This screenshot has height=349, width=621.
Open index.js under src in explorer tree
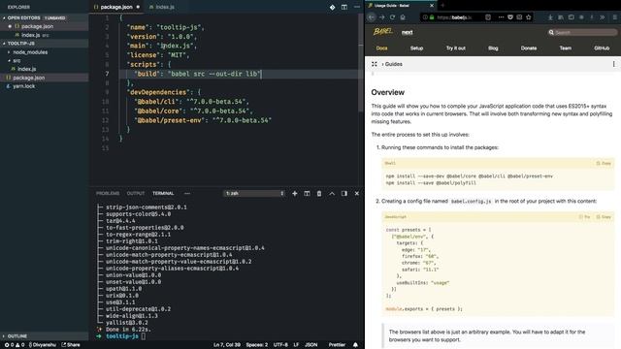pos(26,69)
